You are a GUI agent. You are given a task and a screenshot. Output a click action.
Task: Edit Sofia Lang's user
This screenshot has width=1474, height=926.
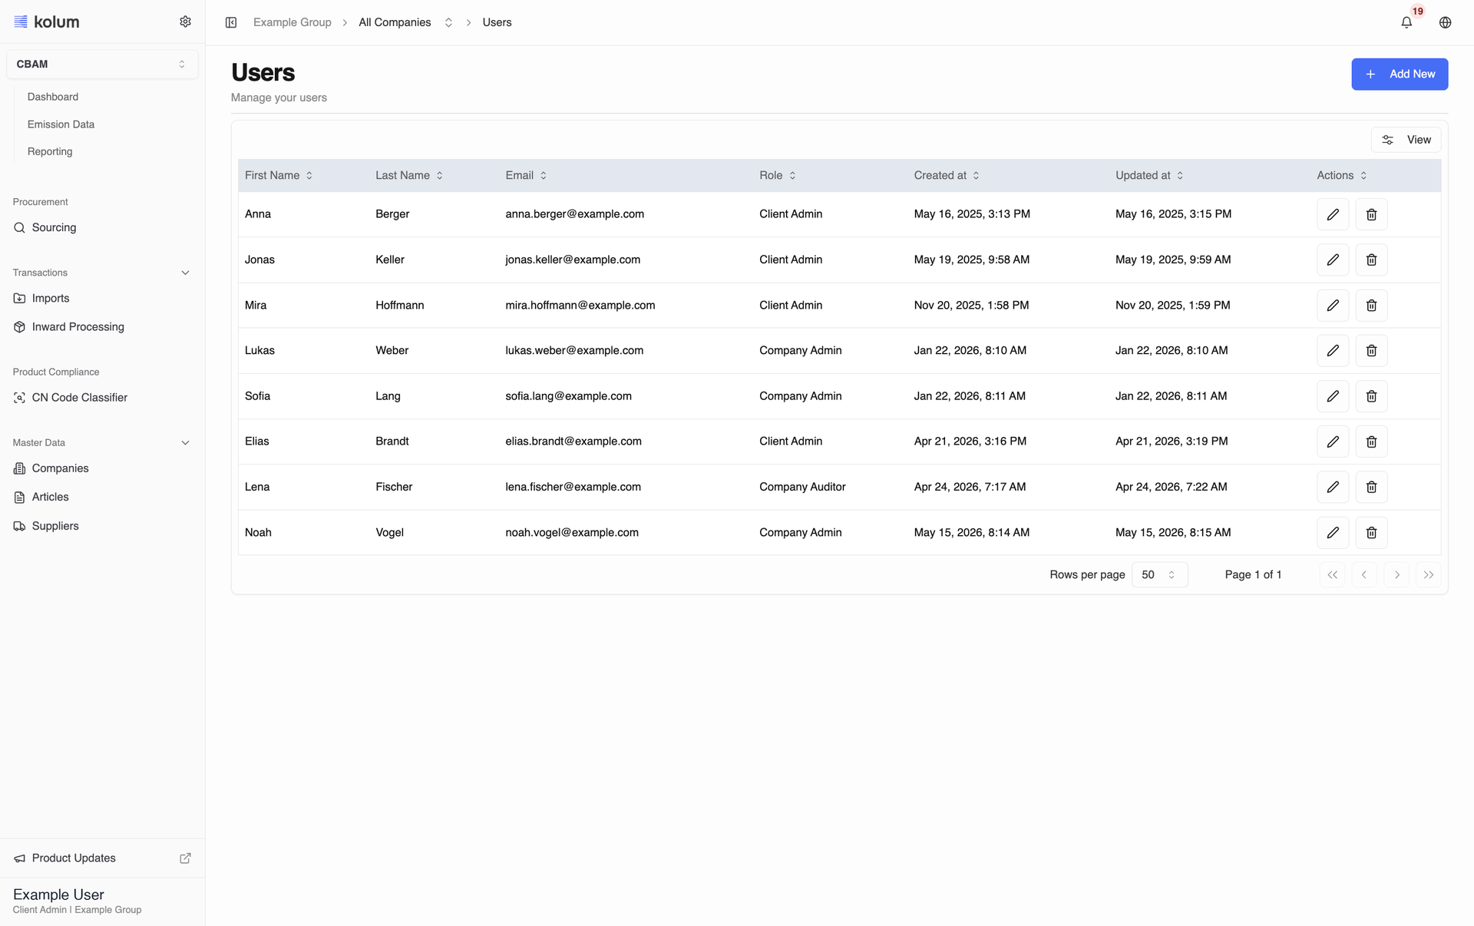point(1333,396)
